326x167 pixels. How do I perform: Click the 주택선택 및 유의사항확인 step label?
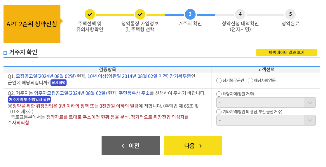tap(90, 26)
